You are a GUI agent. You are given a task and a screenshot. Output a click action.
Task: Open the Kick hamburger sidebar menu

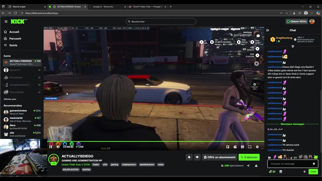tap(6, 22)
